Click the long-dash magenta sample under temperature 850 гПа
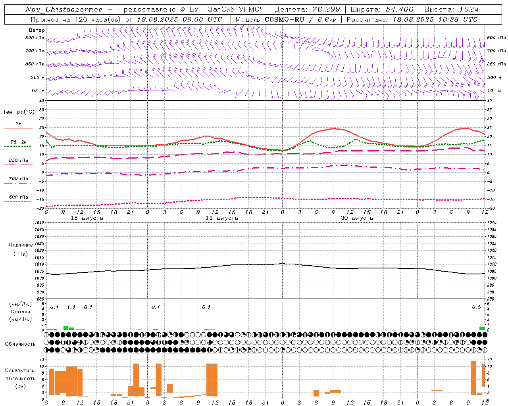 tap(18, 165)
